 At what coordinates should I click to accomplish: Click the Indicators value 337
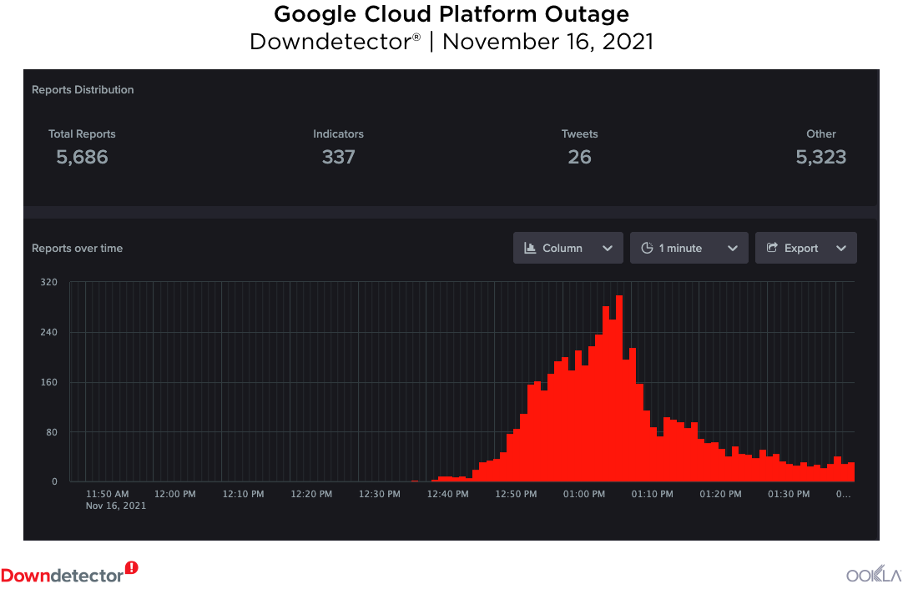coord(338,157)
